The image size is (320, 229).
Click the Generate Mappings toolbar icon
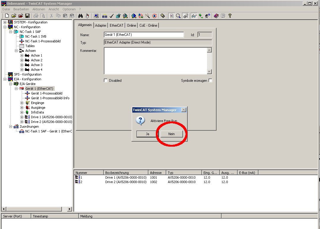(x=105, y=16)
